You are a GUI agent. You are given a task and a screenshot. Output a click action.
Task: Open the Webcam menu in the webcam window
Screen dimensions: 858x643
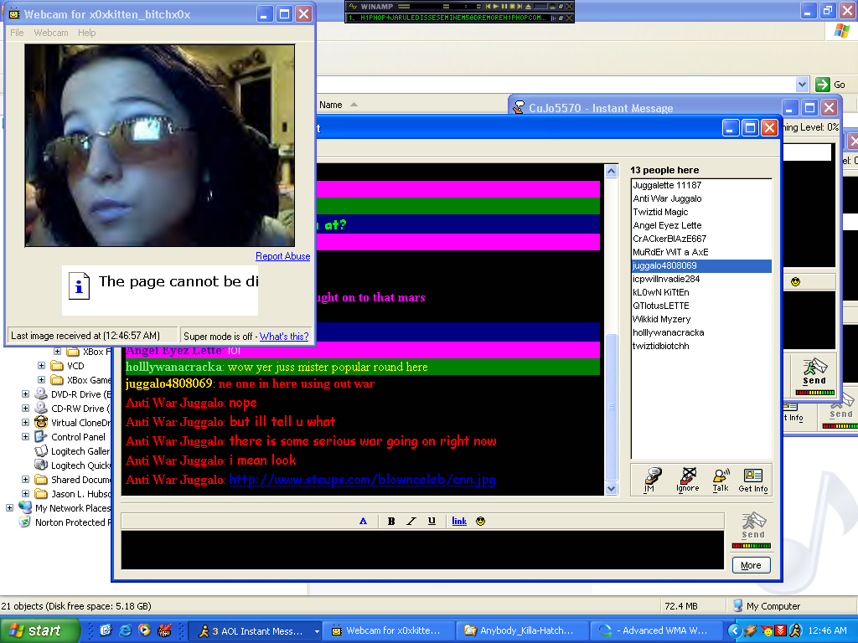click(50, 33)
